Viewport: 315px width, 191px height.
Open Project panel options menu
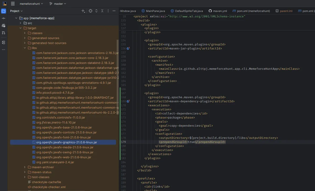point(108,11)
